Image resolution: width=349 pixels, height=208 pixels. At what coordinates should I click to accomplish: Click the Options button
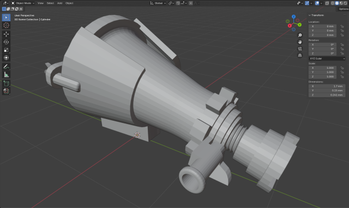coord(344,9)
